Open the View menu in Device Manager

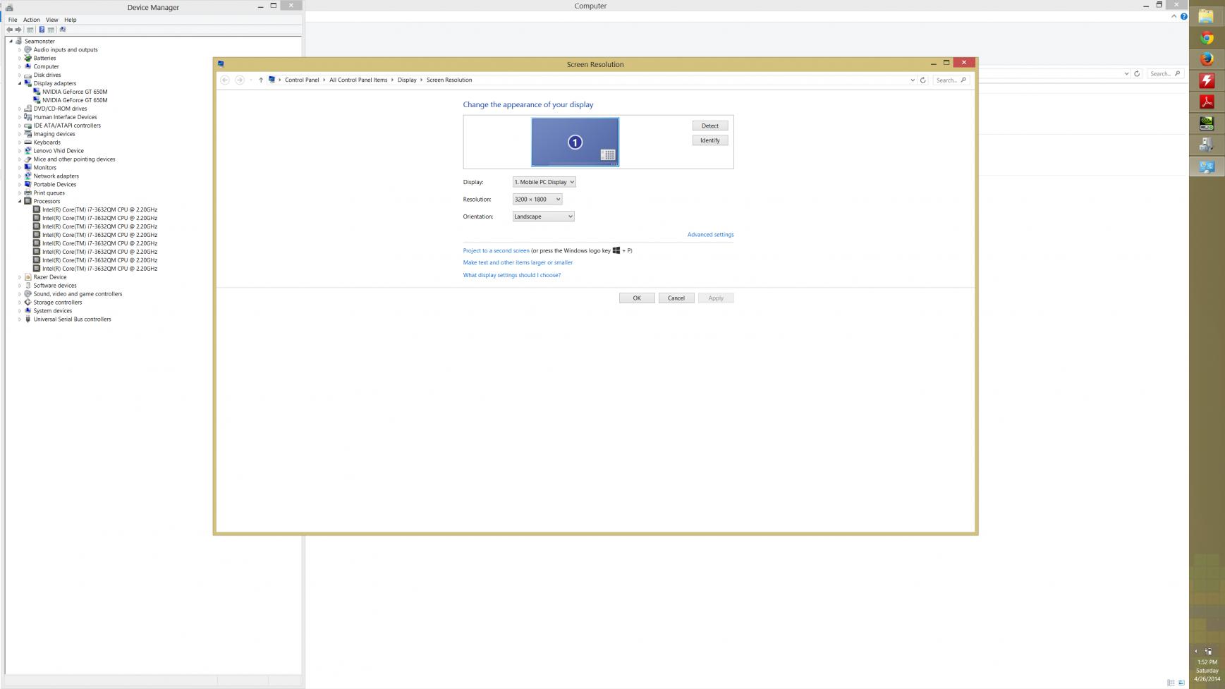click(x=51, y=20)
